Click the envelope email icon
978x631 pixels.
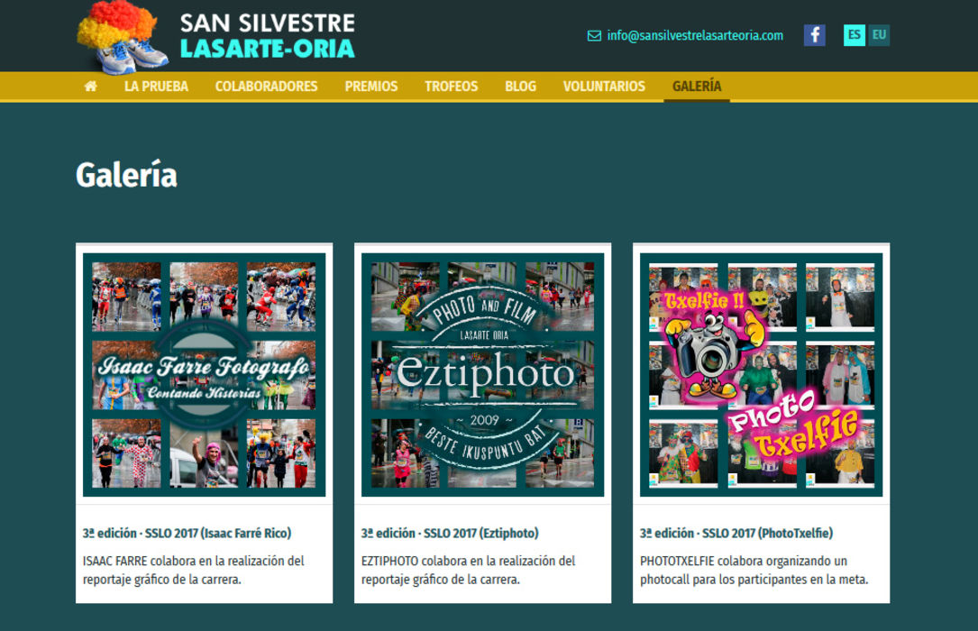594,36
